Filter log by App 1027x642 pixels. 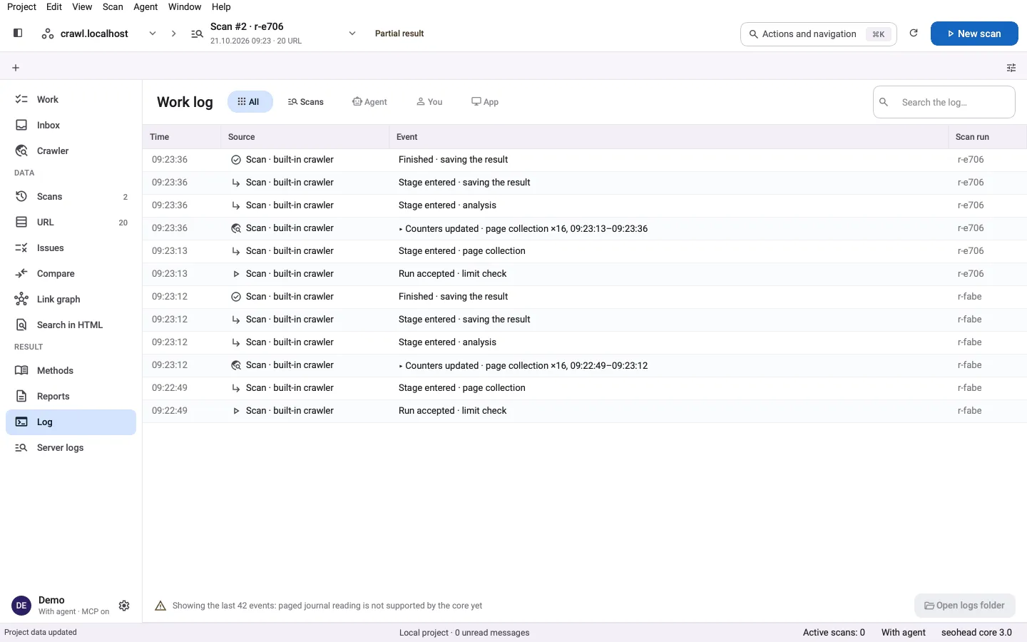pyautogui.click(x=485, y=102)
